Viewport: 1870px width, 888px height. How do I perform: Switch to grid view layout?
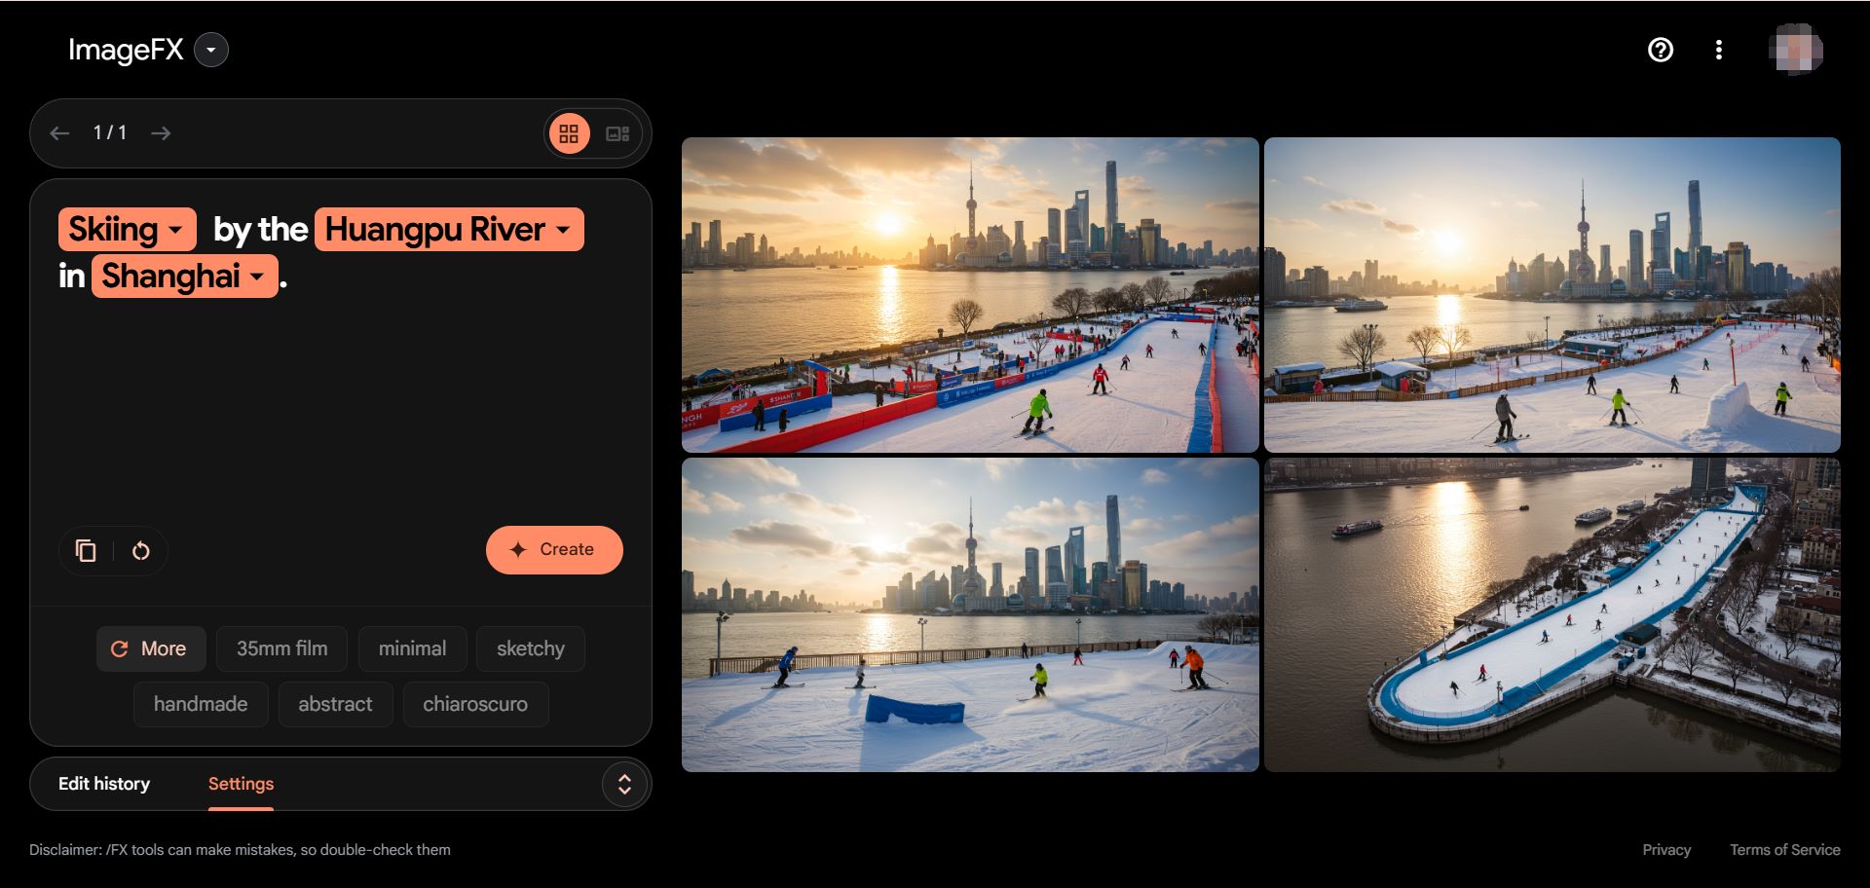click(x=570, y=133)
